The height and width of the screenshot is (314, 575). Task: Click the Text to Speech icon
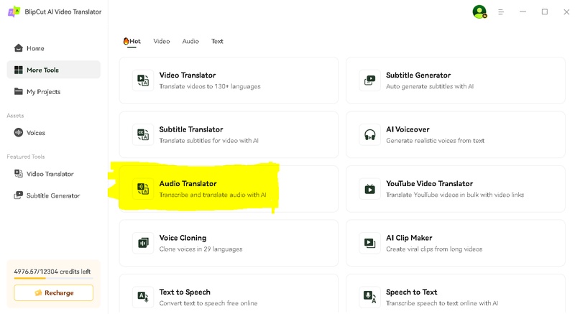[143, 297]
